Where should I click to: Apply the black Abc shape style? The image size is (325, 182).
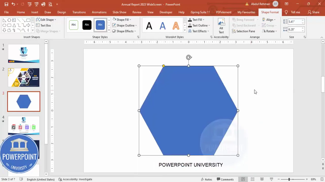click(x=87, y=25)
